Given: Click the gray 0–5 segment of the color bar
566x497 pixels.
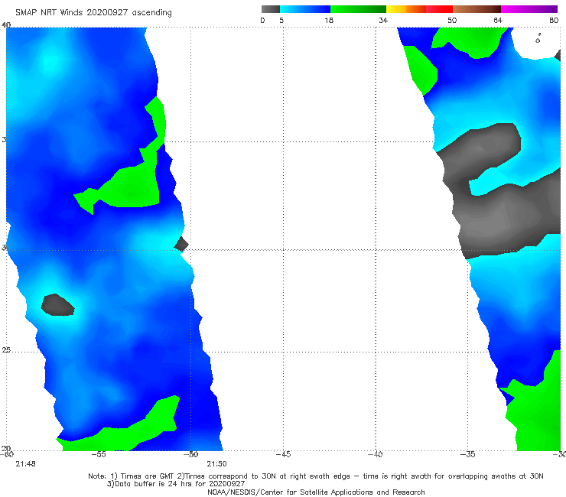Looking at the screenshot, I should [x=270, y=9].
